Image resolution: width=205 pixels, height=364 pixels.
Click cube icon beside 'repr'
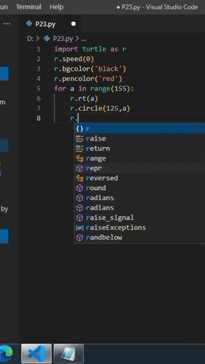[x=80, y=168]
